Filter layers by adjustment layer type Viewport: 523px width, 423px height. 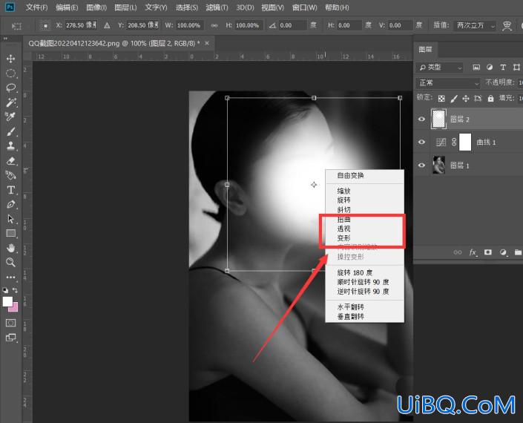point(490,68)
